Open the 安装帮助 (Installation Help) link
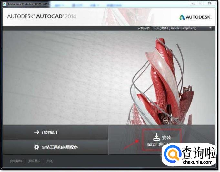 16,161
